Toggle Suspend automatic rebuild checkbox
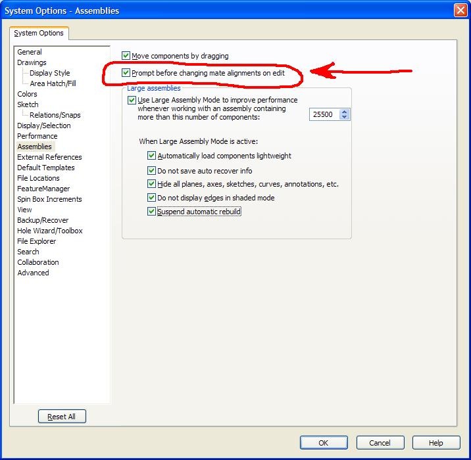The height and width of the screenshot is (460, 471). pyautogui.click(x=151, y=212)
